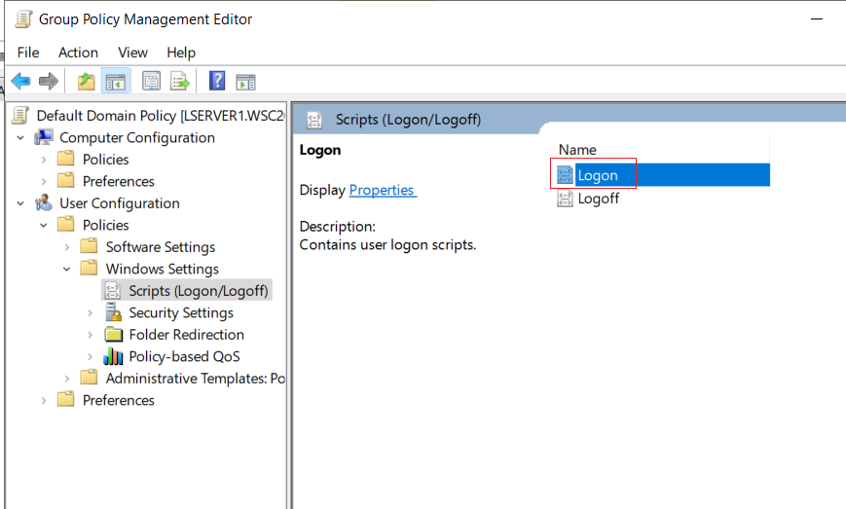Open the Properties link
The height and width of the screenshot is (509, 846).
coord(383,190)
